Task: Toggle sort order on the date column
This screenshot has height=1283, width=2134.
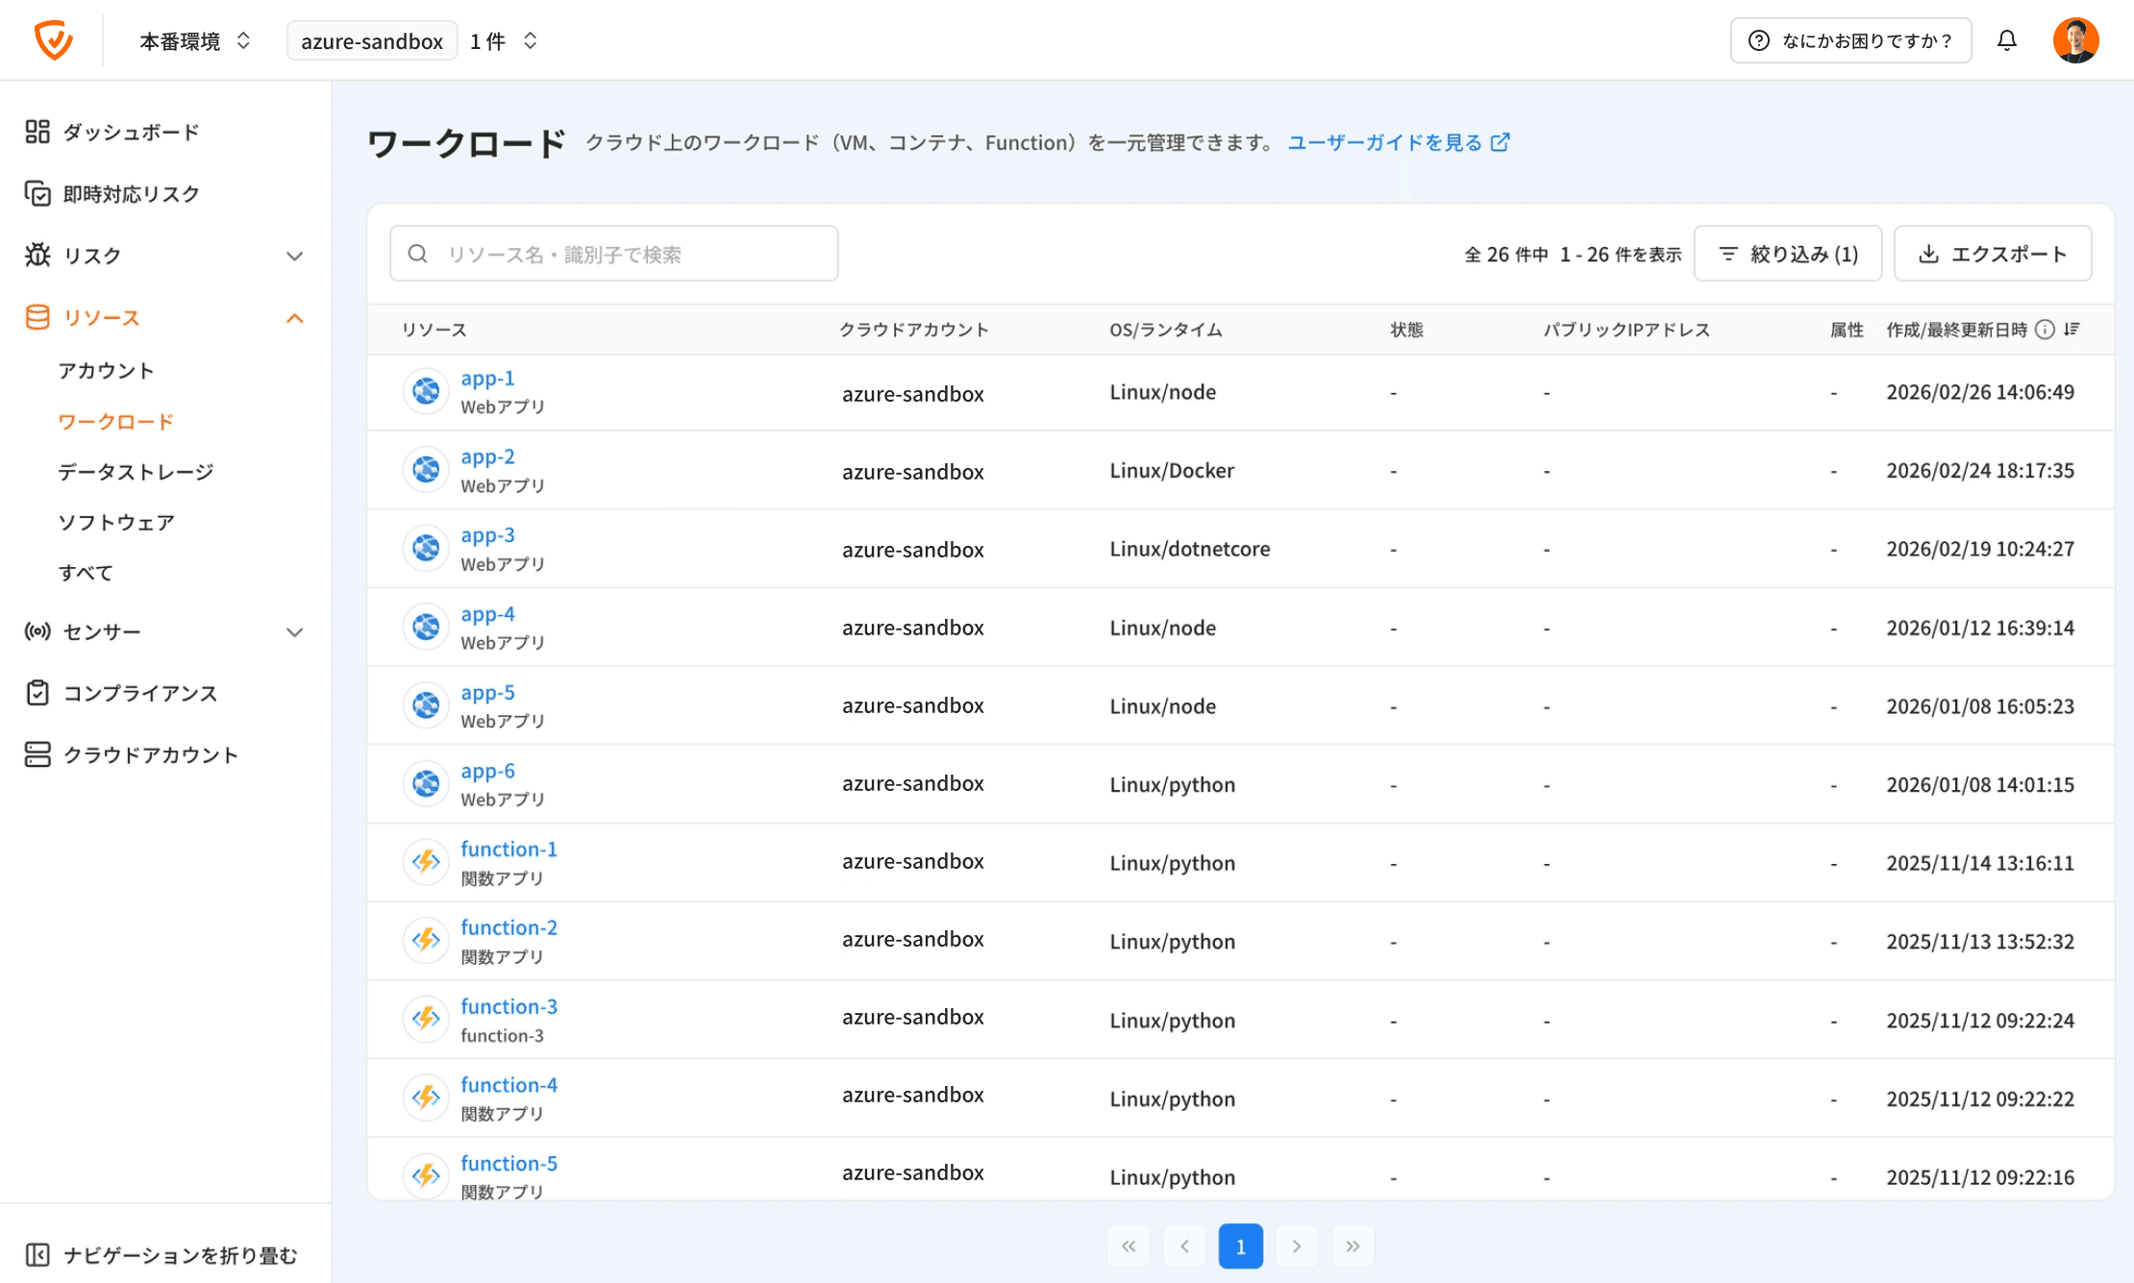Action: (x=2072, y=330)
